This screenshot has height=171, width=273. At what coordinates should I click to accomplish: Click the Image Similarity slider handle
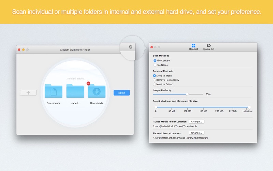(187, 94)
